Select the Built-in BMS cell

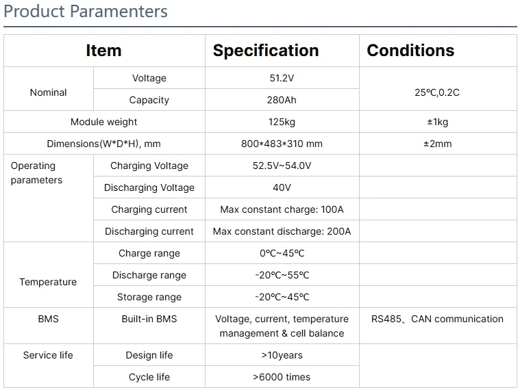149,319
